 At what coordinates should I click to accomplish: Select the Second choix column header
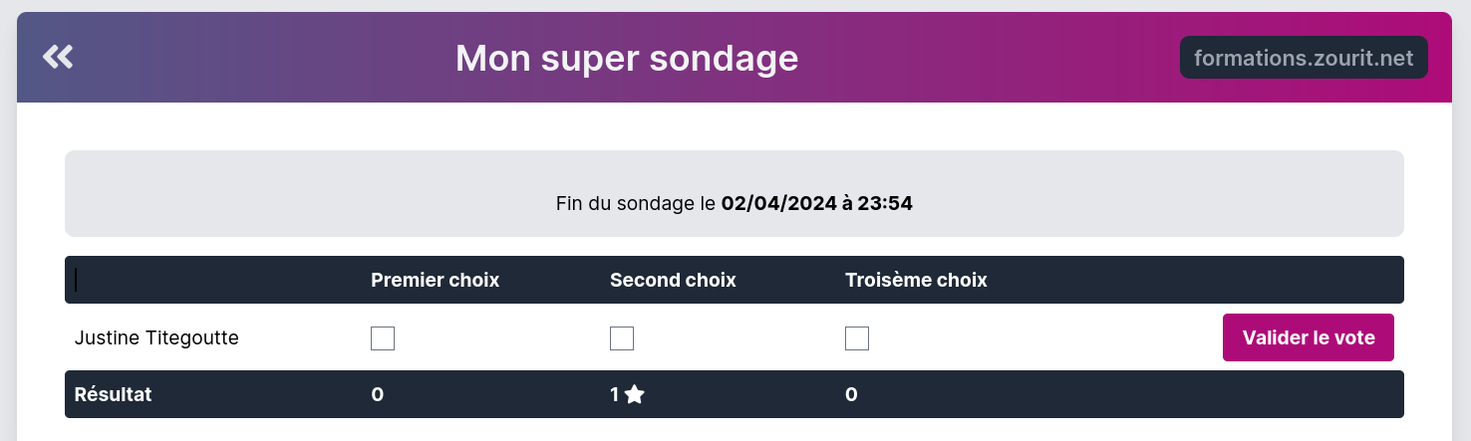[673, 281]
